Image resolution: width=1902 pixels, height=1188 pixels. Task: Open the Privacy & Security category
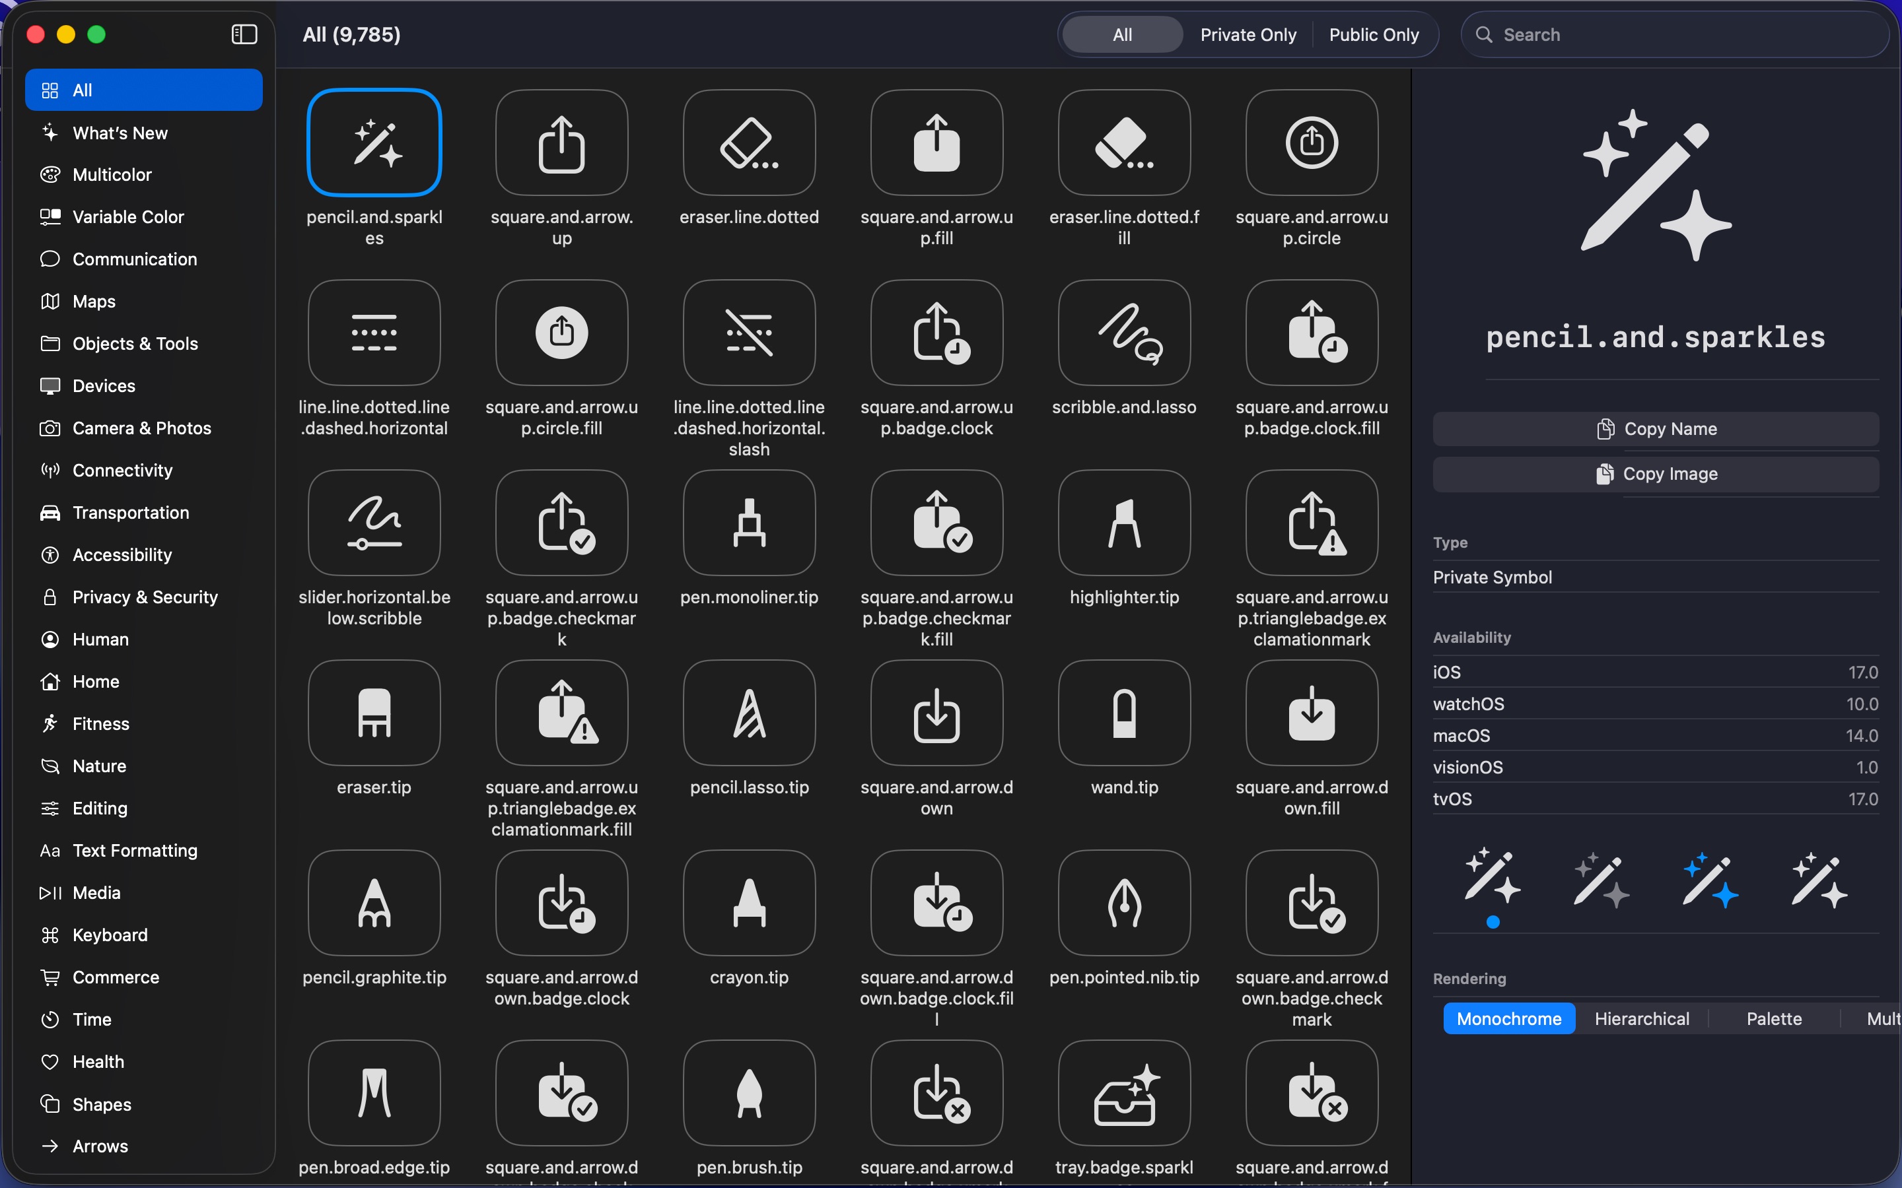[143, 597]
